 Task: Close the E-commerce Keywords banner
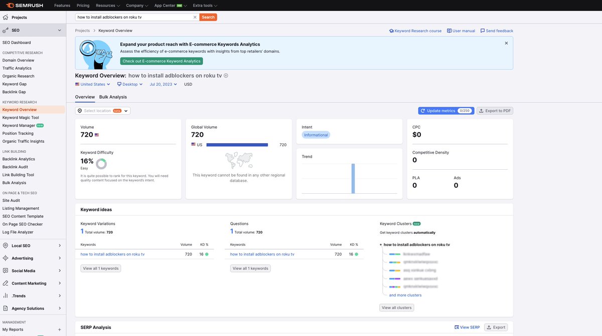point(506,43)
